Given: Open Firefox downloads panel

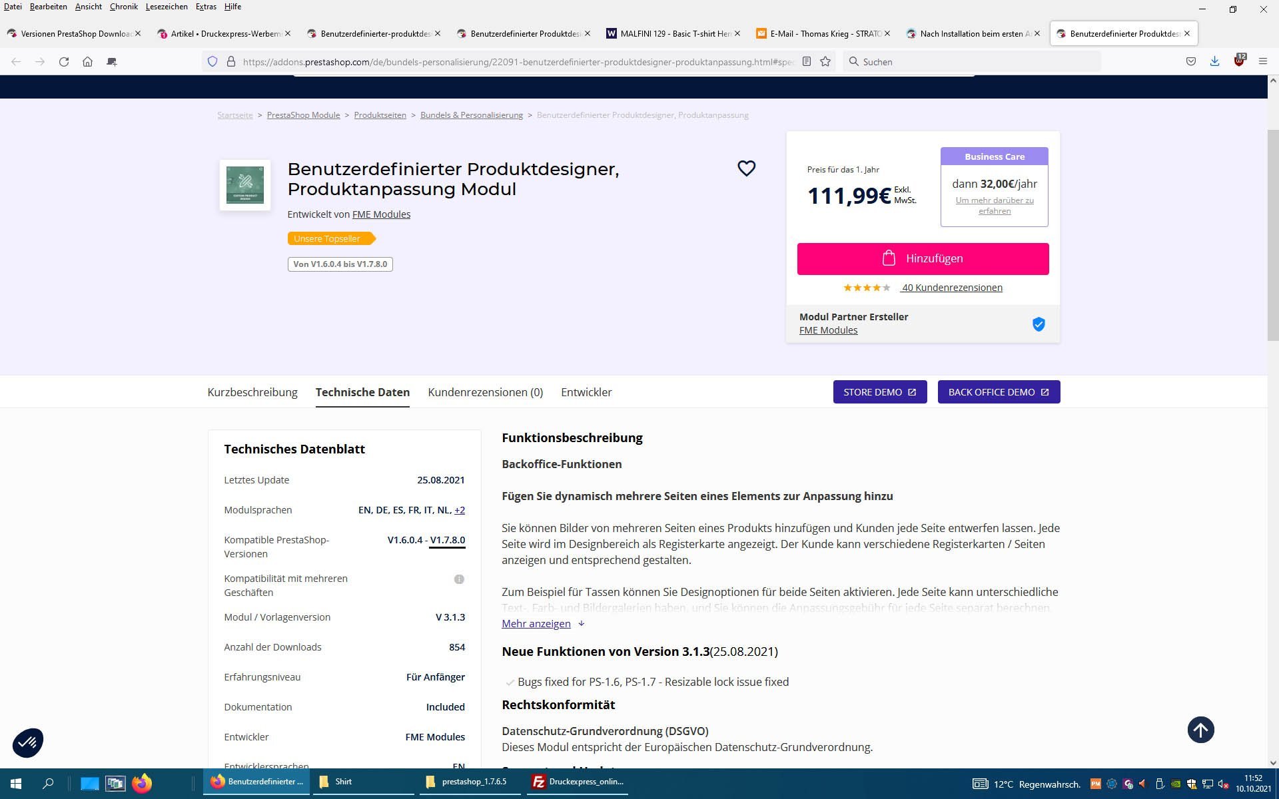Looking at the screenshot, I should pos(1214,61).
